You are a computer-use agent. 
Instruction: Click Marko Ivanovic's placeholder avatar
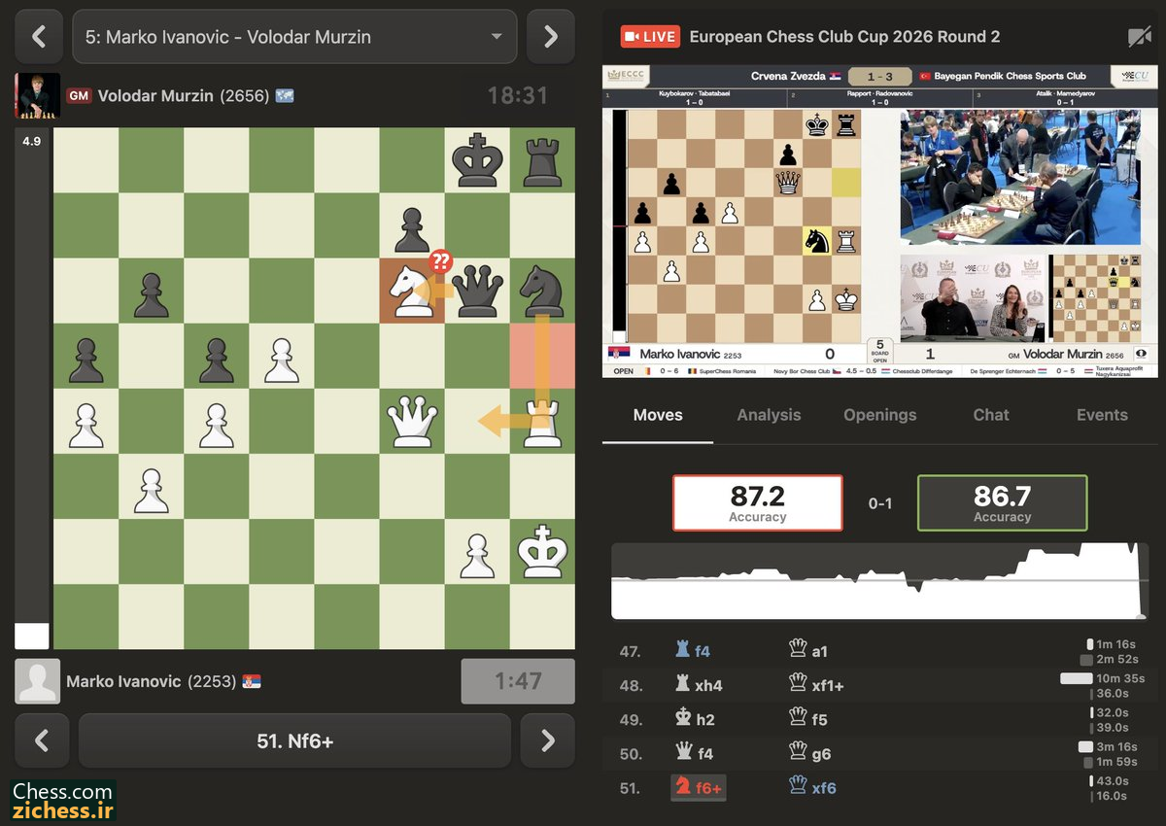38,681
